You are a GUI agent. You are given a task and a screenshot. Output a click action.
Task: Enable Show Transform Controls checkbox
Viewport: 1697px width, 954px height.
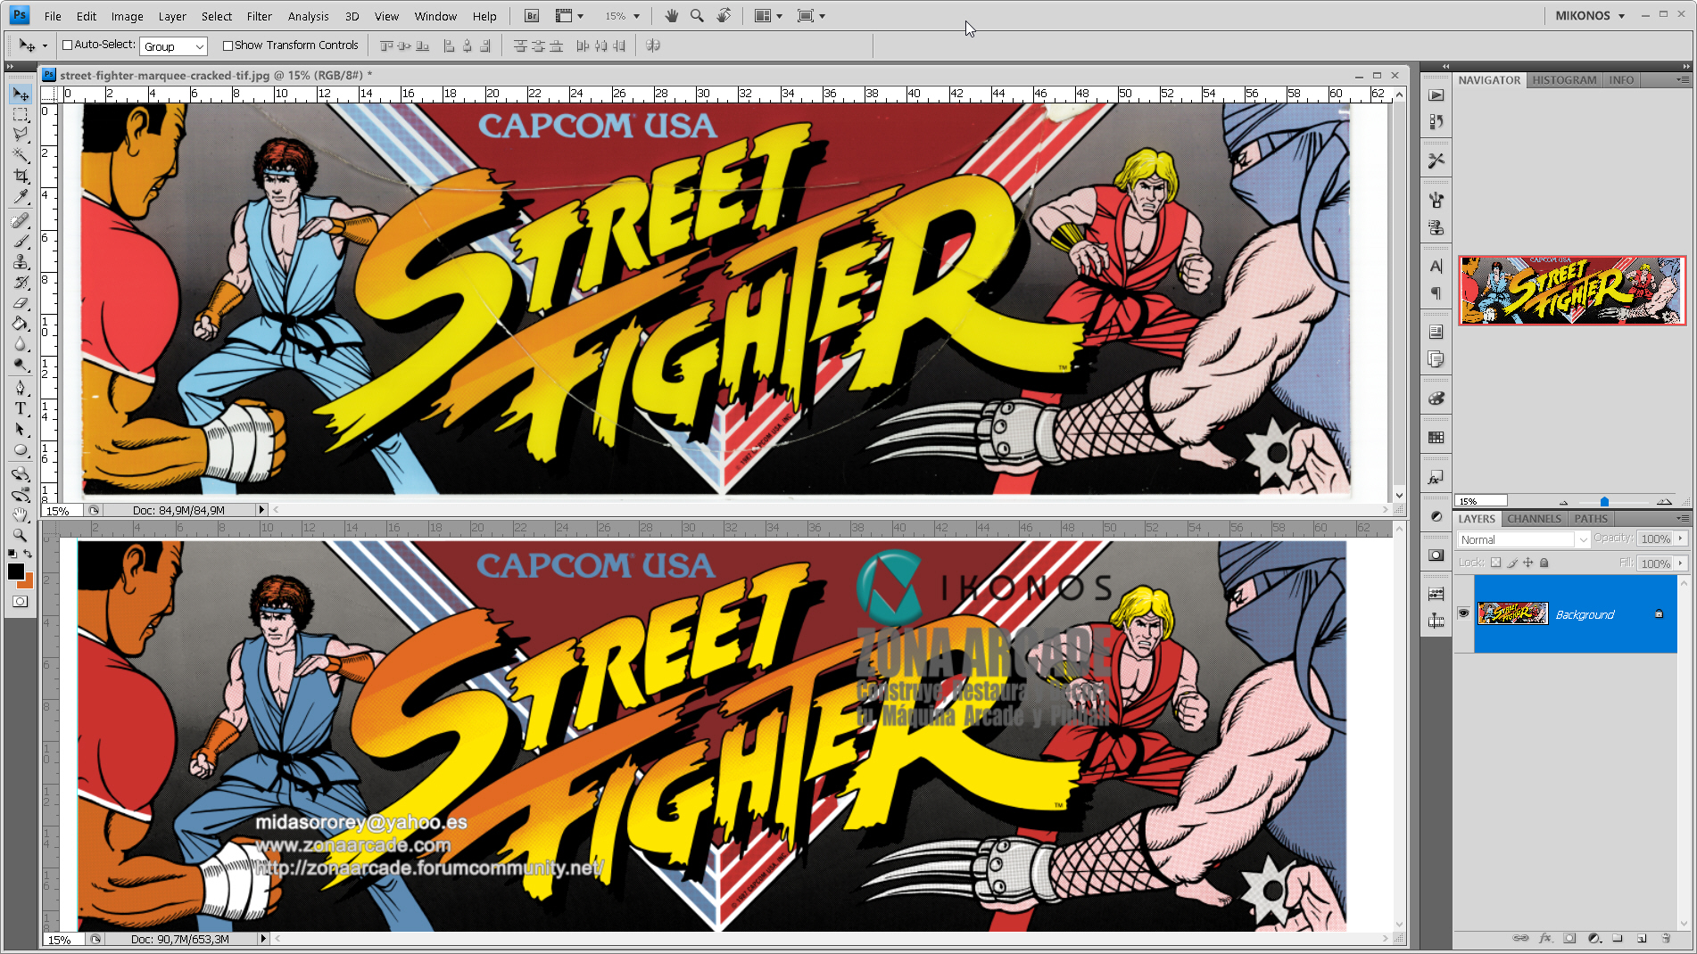point(228,45)
